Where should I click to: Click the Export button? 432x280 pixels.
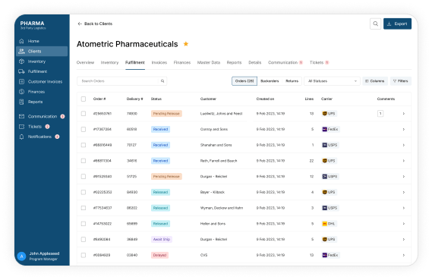[397, 24]
